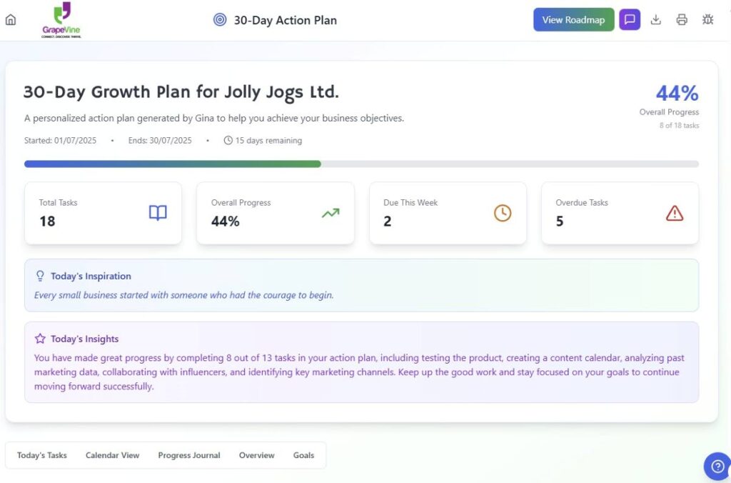The height and width of the screenshot is (483, 731).
Task: Click the download icon in the header
Action: [655, 20]
